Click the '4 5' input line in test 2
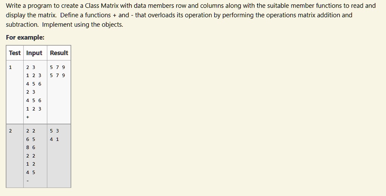386x196 pixels. (31, 173)
